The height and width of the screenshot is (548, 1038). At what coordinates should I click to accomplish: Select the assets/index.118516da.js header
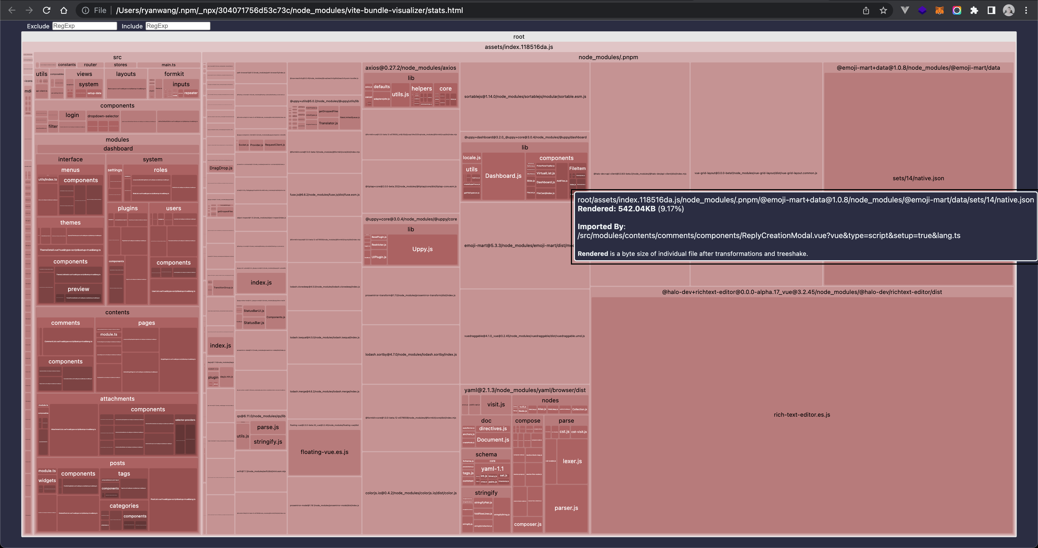pyautogui.click(x=519, y=47)
